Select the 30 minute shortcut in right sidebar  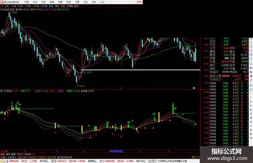click(x=251, y=106)
